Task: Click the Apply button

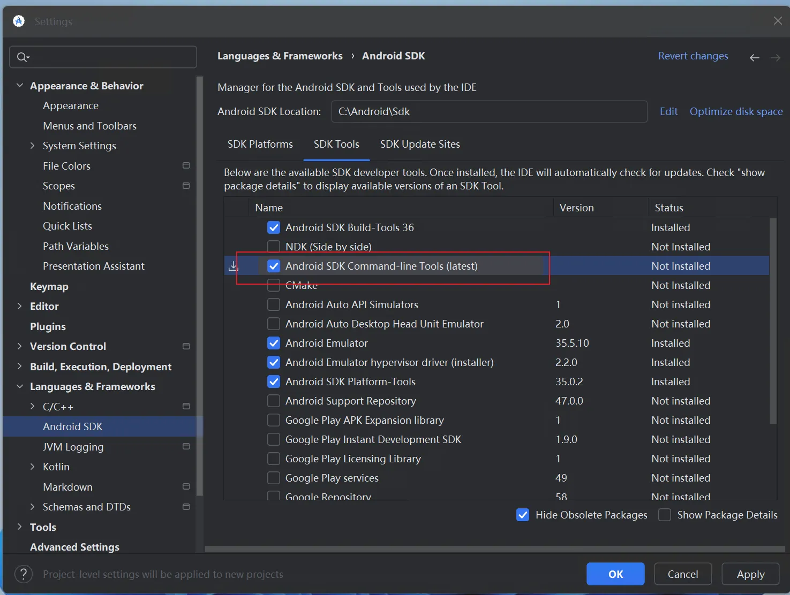Action: click(750, 574)
